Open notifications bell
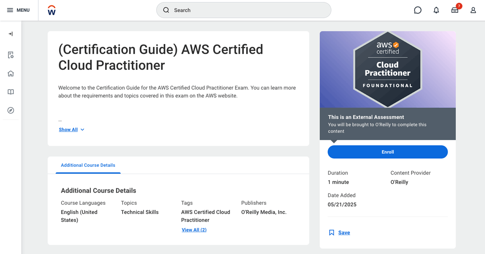This screenshot has width=485, height=254. pos(436,10)
